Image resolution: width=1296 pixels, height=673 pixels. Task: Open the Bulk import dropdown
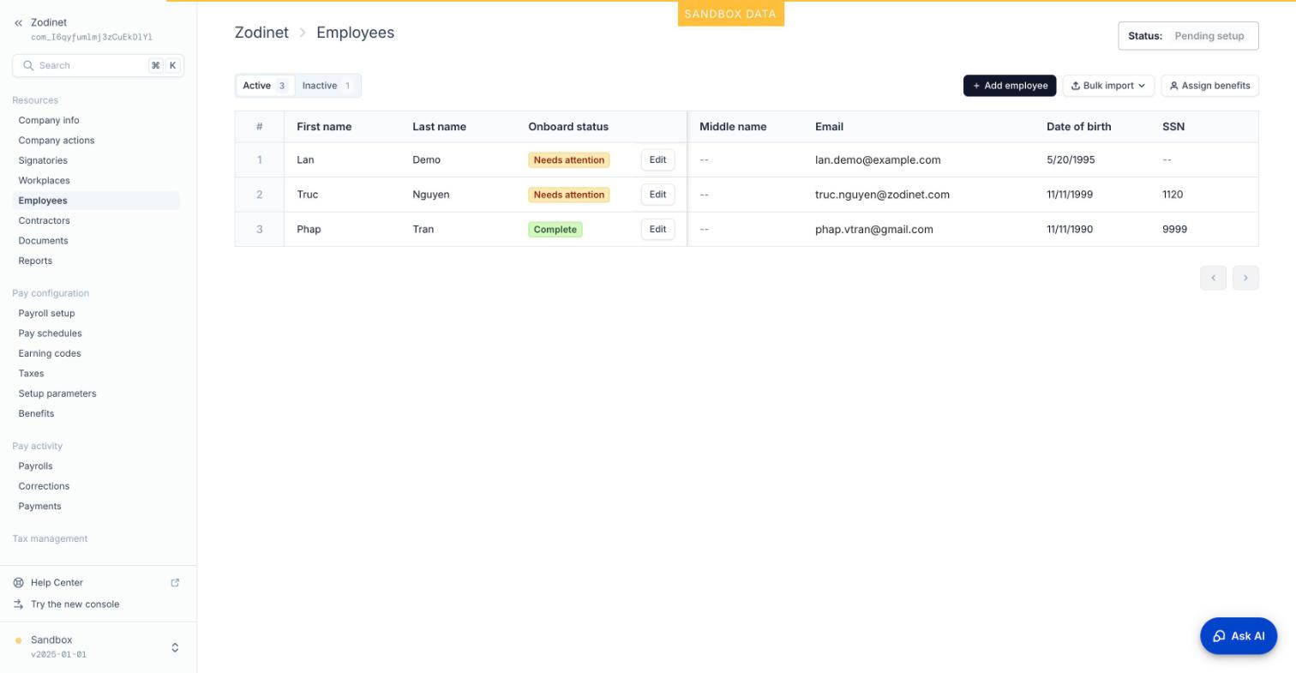[1108, 86]
